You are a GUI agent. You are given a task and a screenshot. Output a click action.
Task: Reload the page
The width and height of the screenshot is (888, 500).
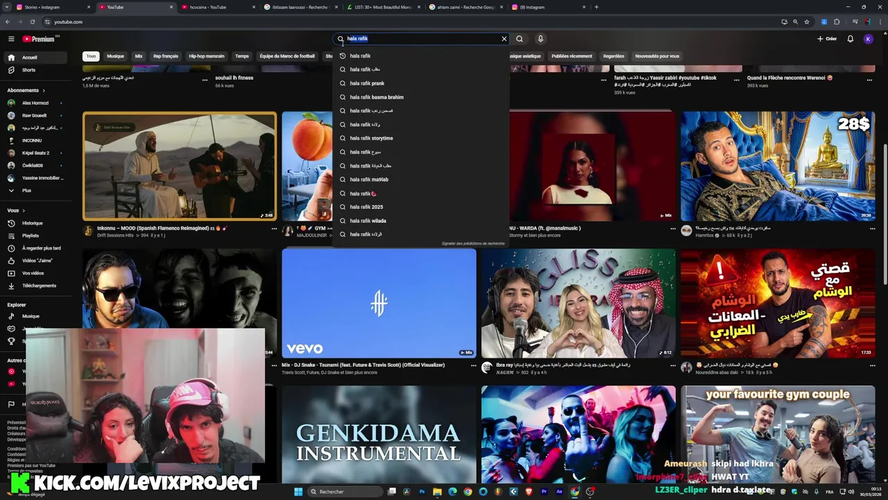(x=32, y=22)
